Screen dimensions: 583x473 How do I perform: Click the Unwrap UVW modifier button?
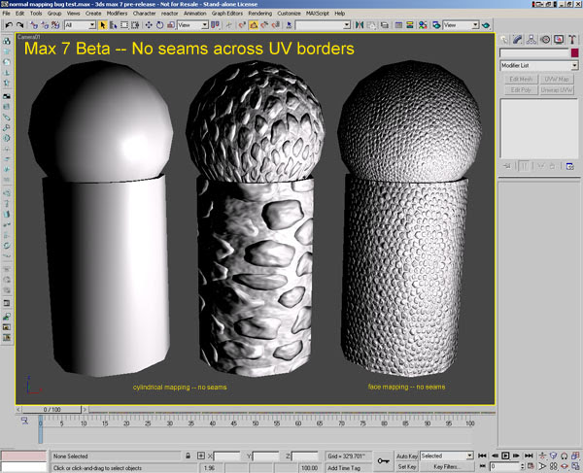click(x=557, y=90)
